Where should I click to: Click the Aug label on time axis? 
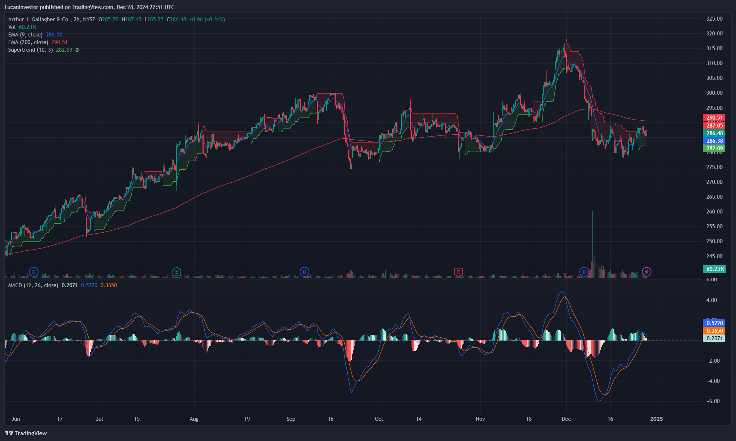tap(194, 419)
